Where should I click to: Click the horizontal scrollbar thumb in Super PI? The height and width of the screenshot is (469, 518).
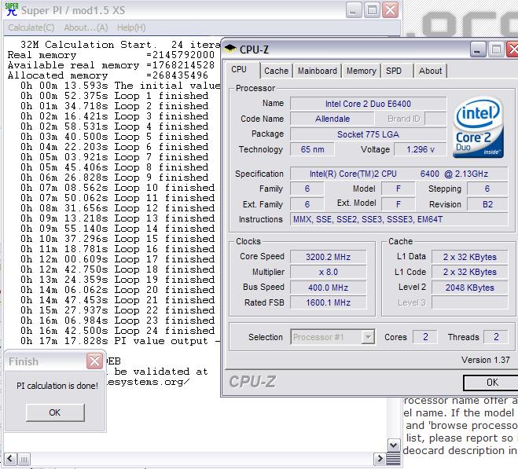pos(24,459)
